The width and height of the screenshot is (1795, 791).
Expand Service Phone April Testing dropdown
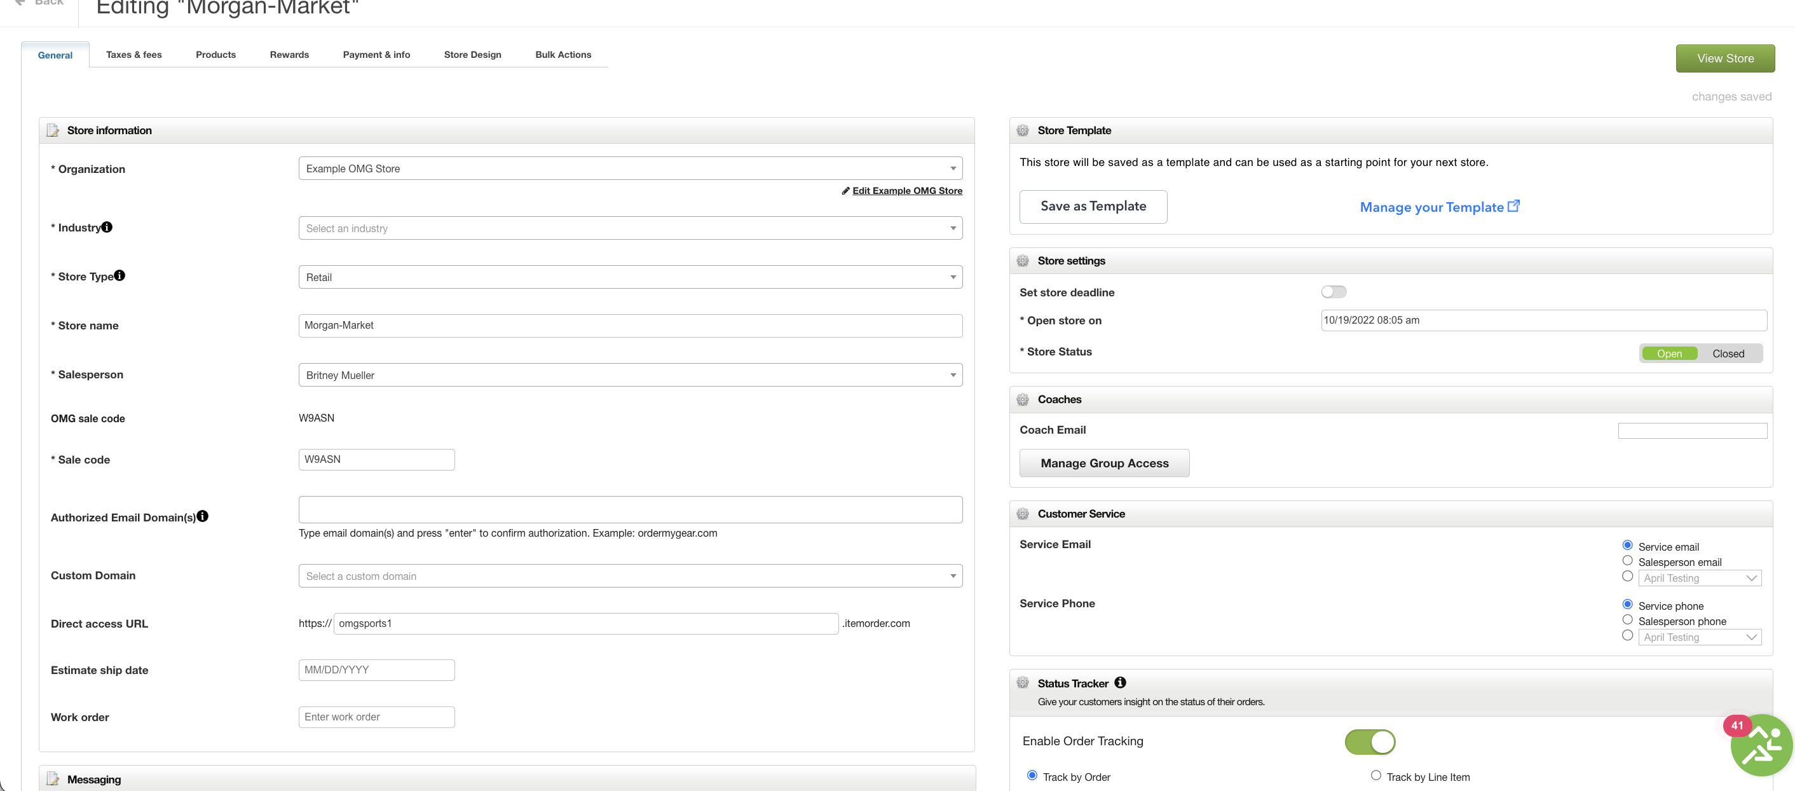(1700, 638)
